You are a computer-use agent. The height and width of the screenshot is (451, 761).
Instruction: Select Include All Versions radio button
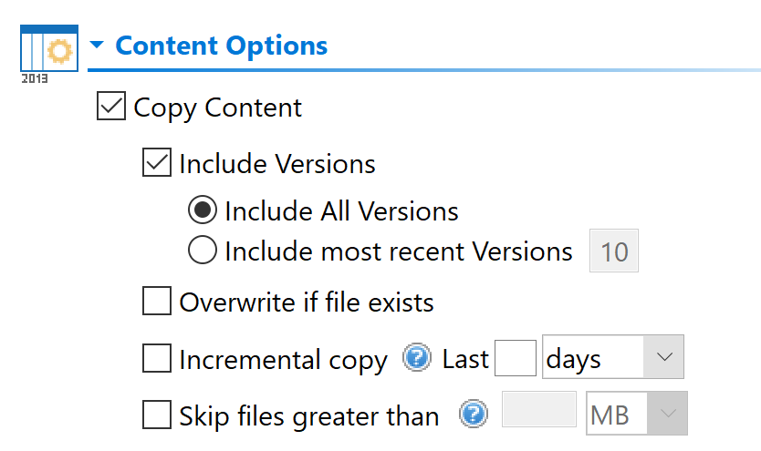[202, 211]
